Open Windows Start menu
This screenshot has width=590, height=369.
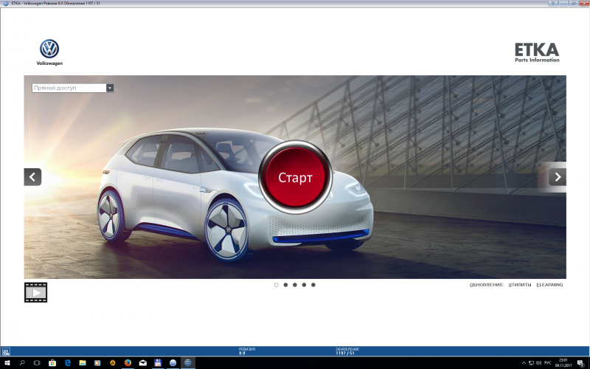tap(6, 363)
